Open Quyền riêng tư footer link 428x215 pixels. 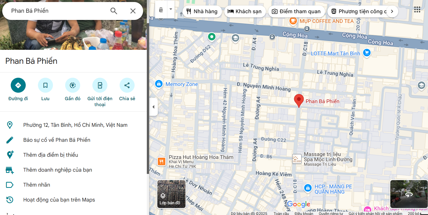[331, 213]
